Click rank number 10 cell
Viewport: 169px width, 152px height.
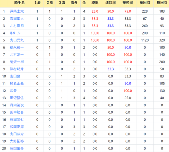pos(4,76)
